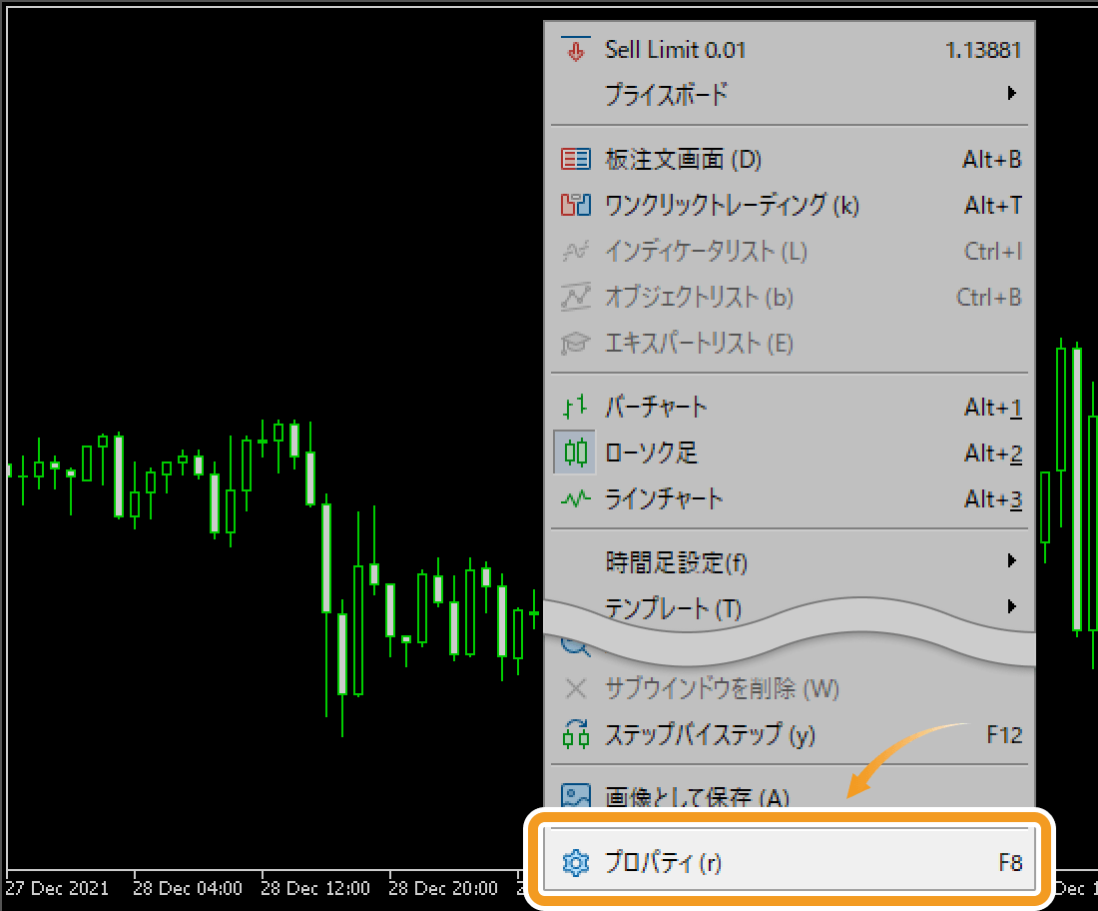Click the Alt+B shortcut text
The width and height of the screenshot is (1098, 911).
[x=991, y=159]
